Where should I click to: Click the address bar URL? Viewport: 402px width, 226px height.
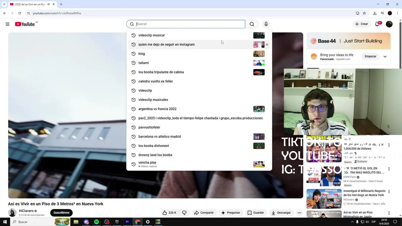click(57, 13)
